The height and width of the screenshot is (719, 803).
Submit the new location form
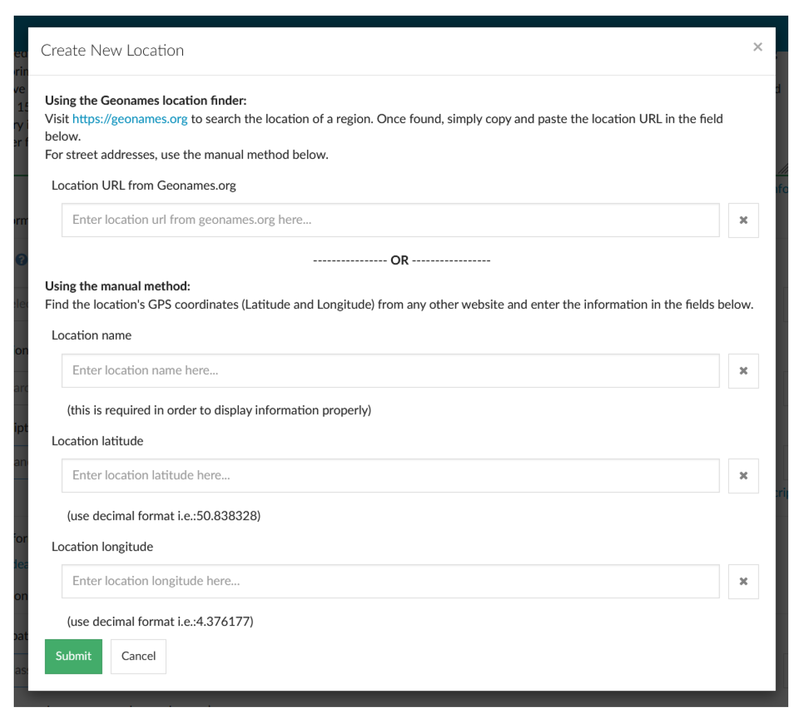73,656
